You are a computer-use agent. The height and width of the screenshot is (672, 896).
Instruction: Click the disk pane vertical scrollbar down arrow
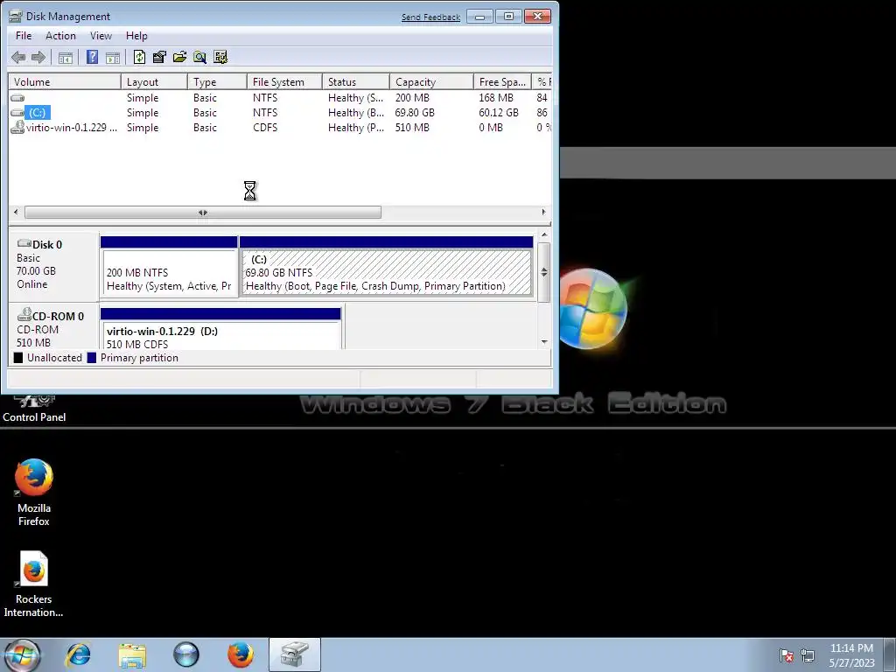(544, 342)
